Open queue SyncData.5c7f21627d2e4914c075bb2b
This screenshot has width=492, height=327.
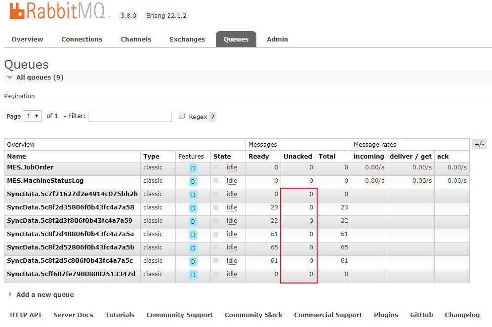(72, 194)
